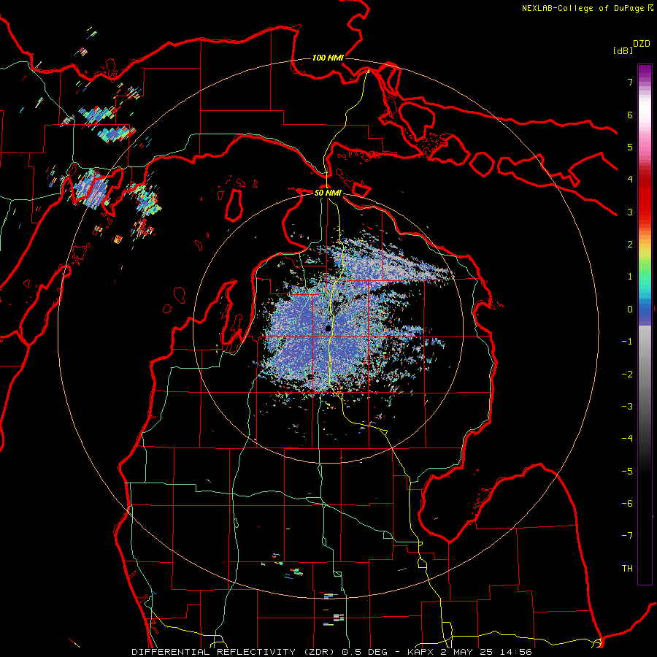This screenshot has height=657, width=657.
Task: Click the scale value 0
Action: click(x=630, y=310)
